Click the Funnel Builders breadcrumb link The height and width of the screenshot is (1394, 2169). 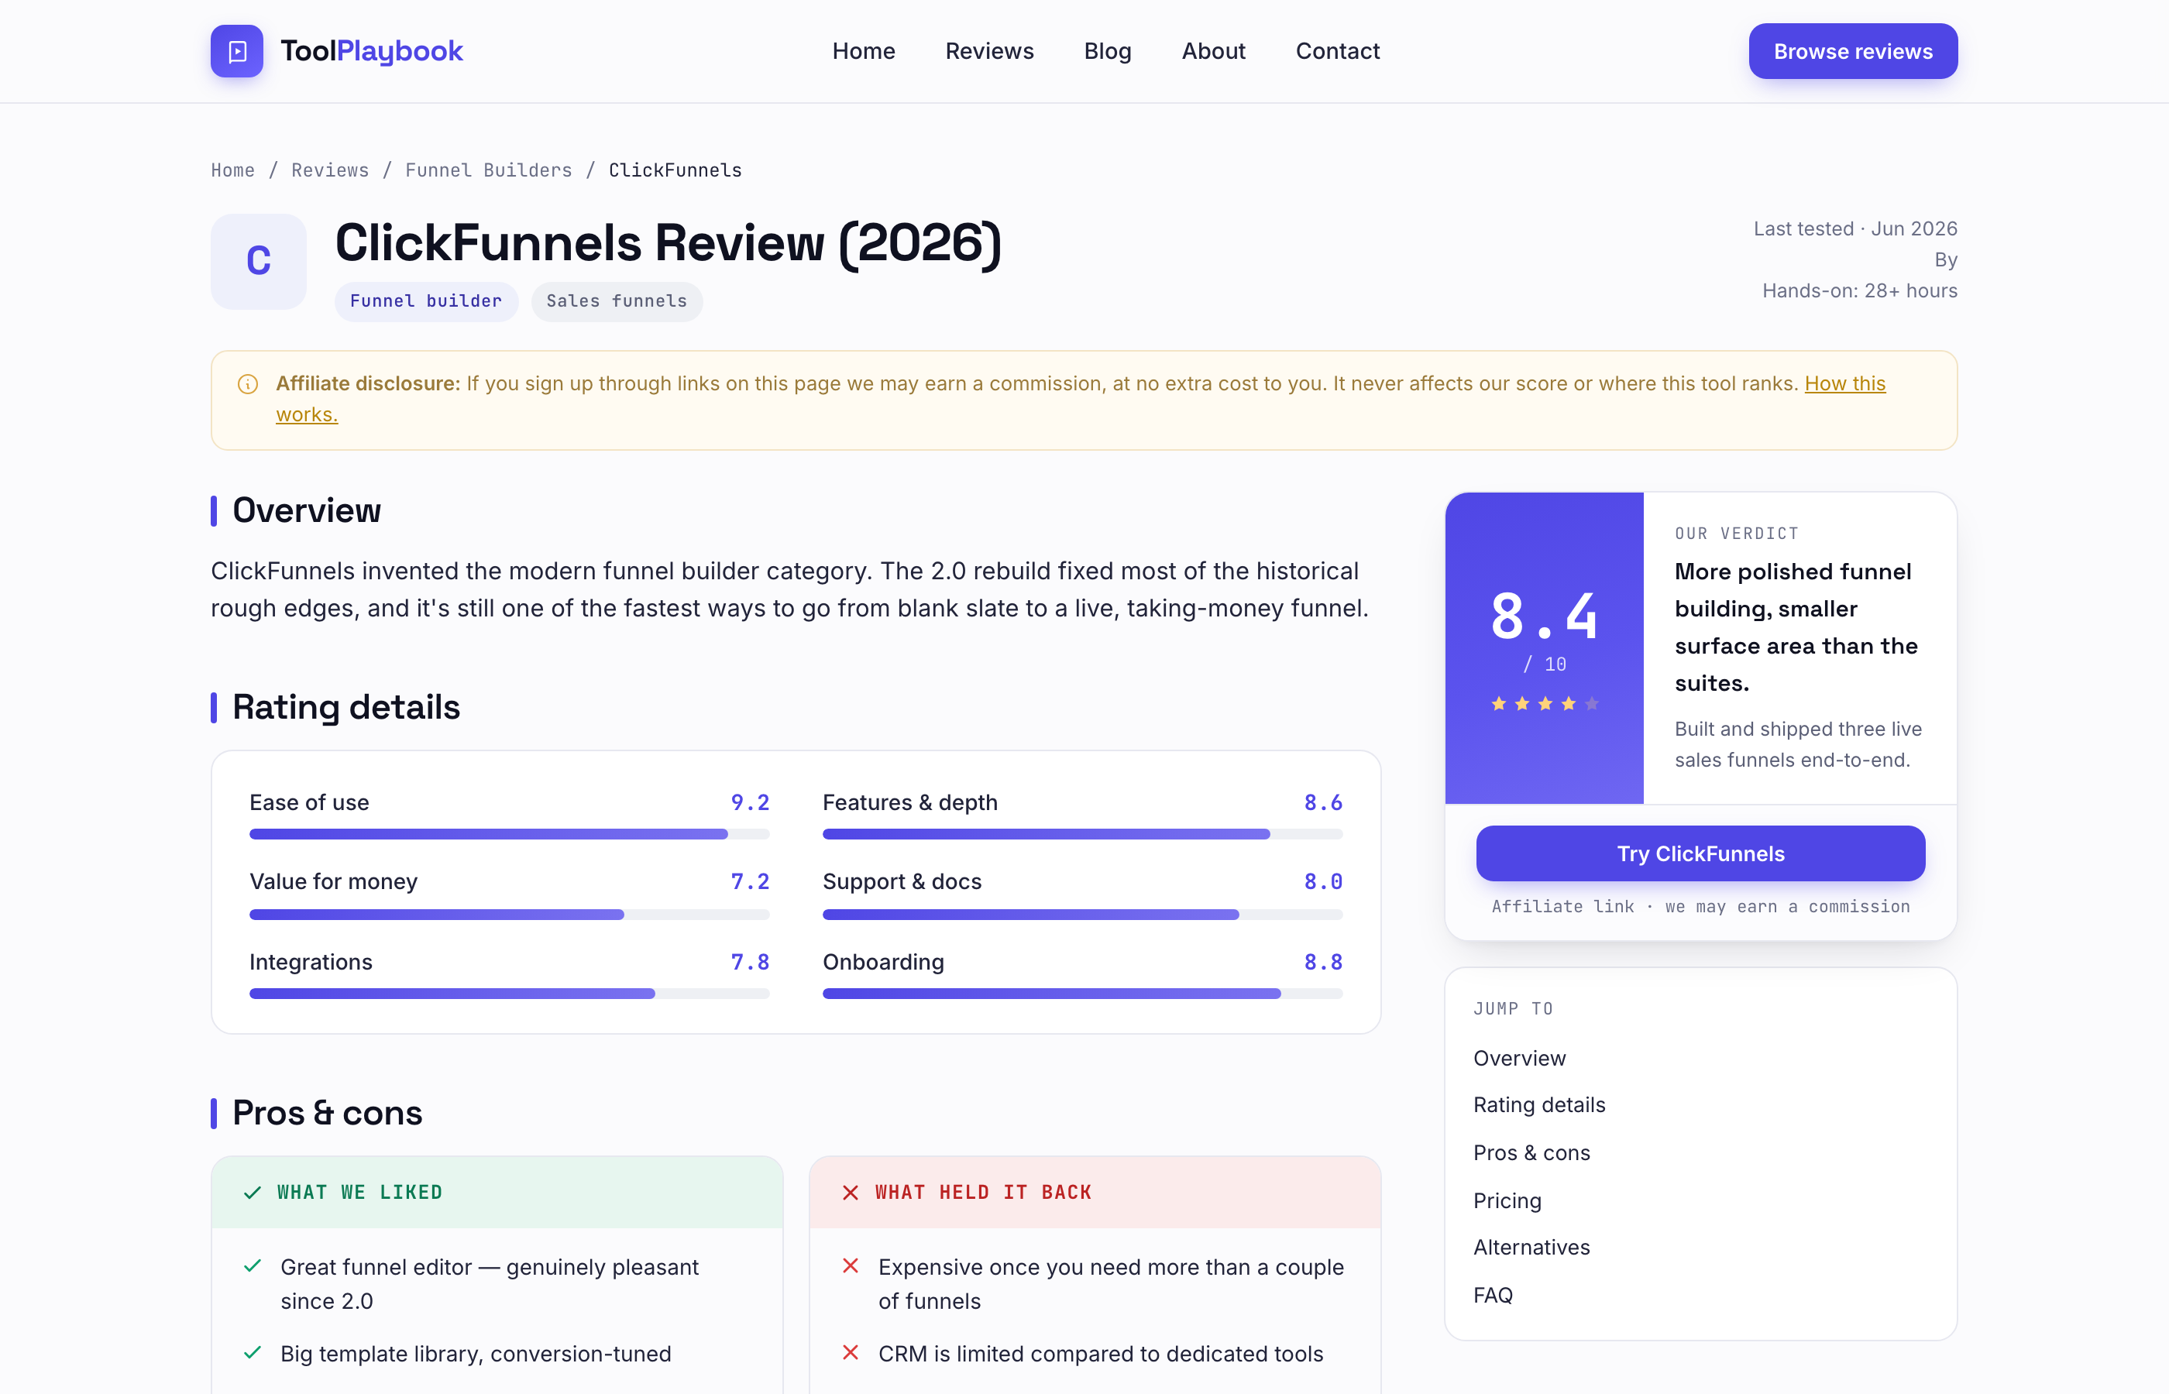(489, 170)
